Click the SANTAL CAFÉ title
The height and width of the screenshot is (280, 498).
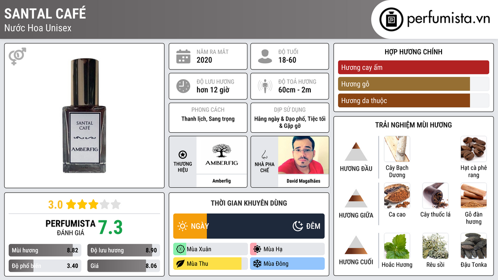[x=45, y=14]
